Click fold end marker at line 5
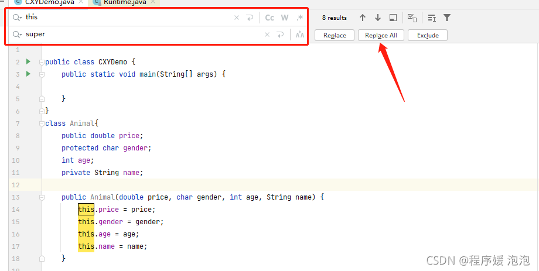This screenshot has width=539, height=271. pyautogui.click(x=42, y=99)
